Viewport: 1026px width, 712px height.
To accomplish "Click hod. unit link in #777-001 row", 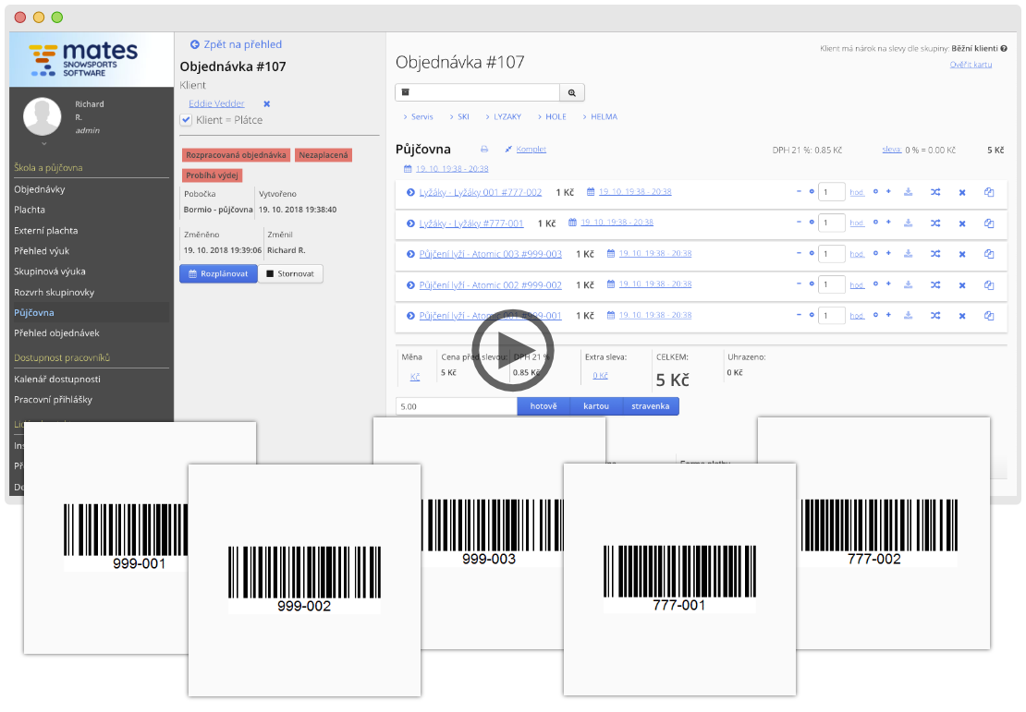I will pos(857,223).
